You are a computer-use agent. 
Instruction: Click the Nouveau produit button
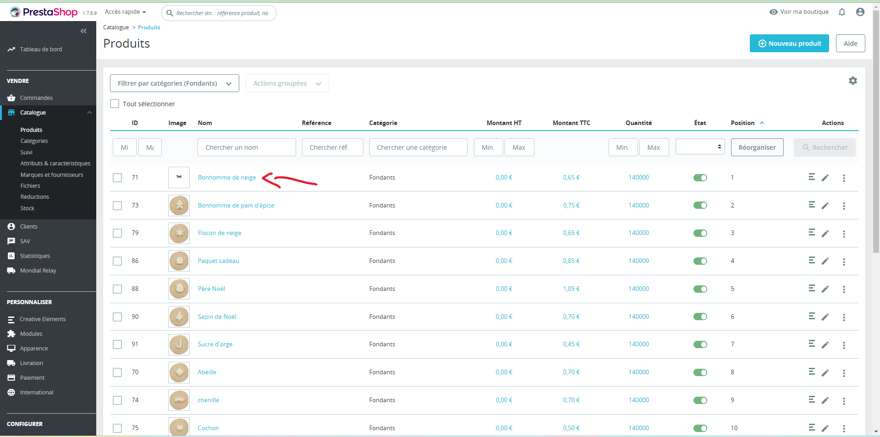[789, 44]
